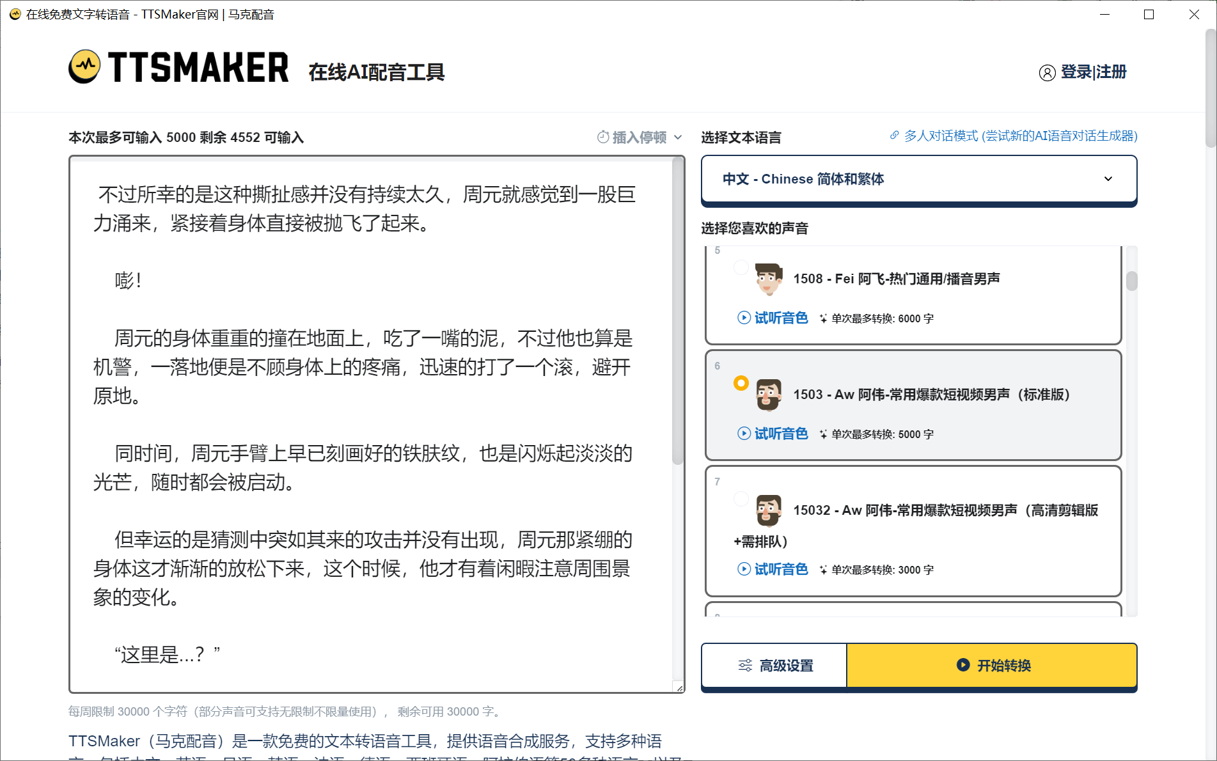Click the 1503 Aw 阿伟 bearded avatar
Screen dimensions: 1217x761
[768, 395]
